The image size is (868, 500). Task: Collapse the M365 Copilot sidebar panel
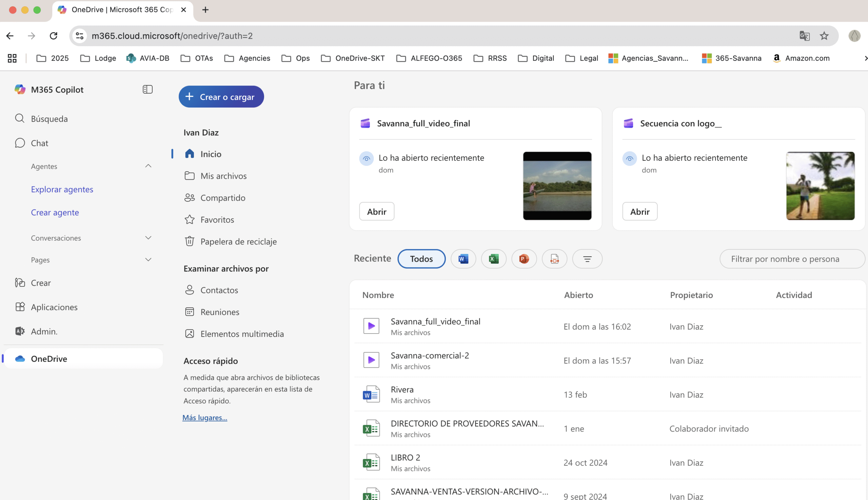pyautogui.click(x=147, y=89)
